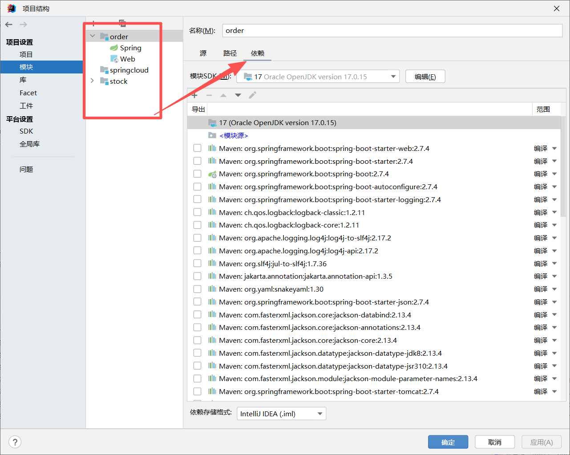Click the 编辑(E) button next to the SDK
The width and height of the screenshot is (570, 455).
click(425, 77)
